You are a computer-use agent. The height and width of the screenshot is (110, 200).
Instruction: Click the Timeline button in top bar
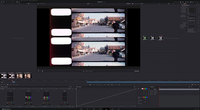[182, 2]
